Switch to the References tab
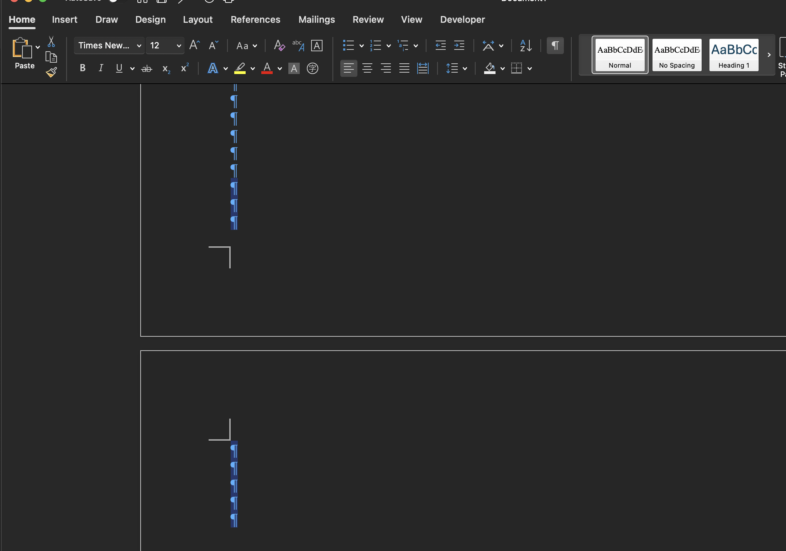 point(255,20)
